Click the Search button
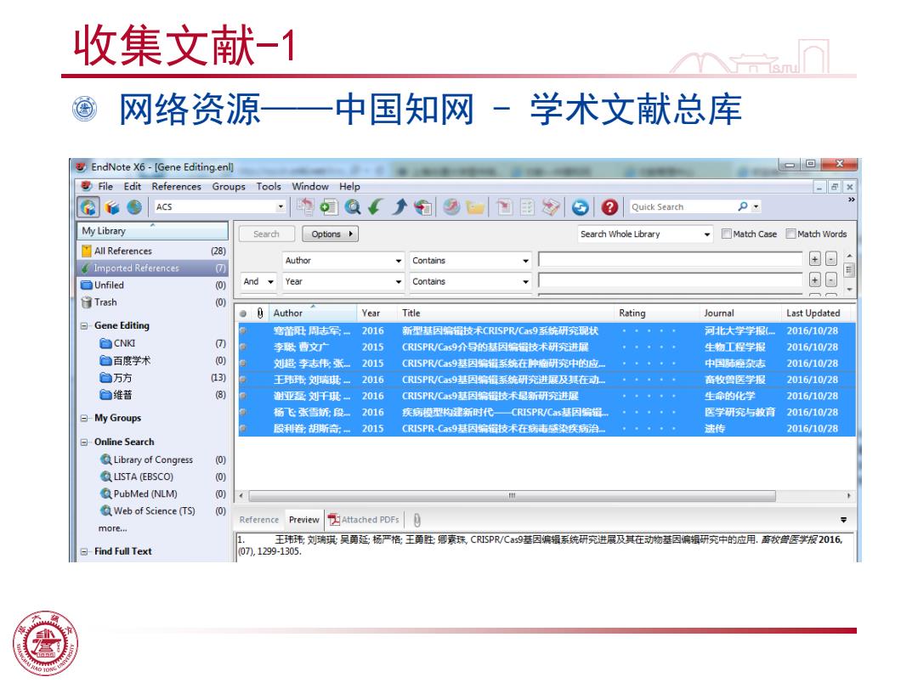Screen dimensions: 918x688 pyautogui.click(x=266, y=234)
